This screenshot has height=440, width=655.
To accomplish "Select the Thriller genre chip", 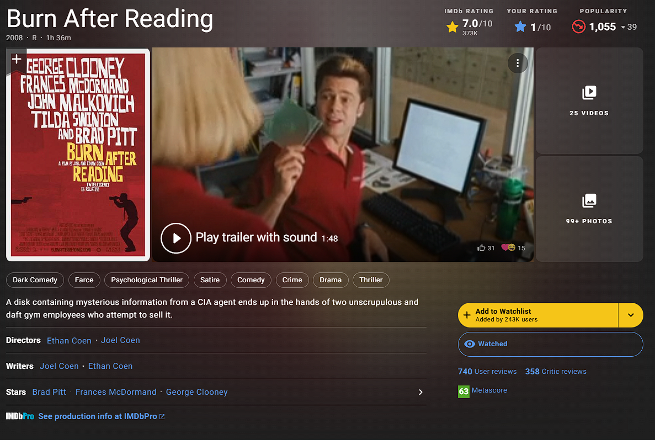I will [x=371, y=280].
